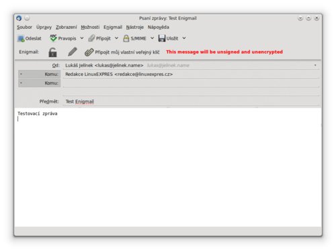
Task: Open the Od sender account dropdown
Action: coord(191,65)
